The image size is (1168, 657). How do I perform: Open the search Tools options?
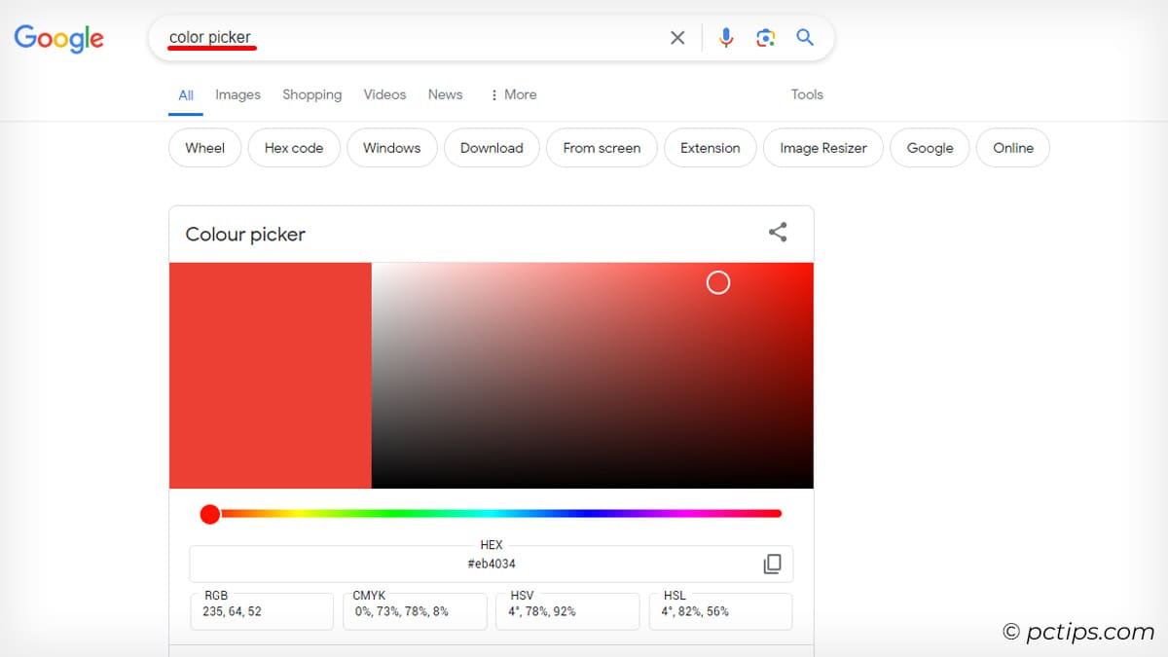pos(806,94)
